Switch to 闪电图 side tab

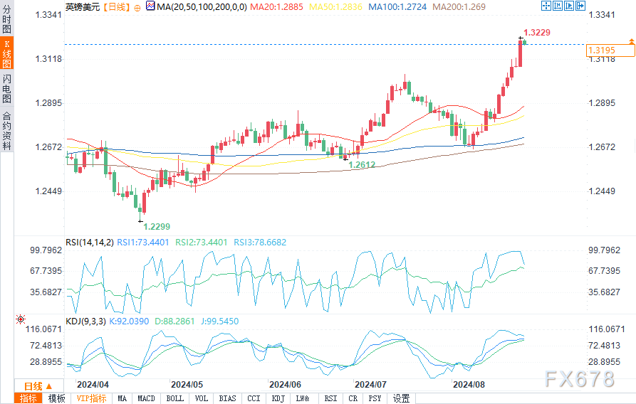(x=7, y=88)
